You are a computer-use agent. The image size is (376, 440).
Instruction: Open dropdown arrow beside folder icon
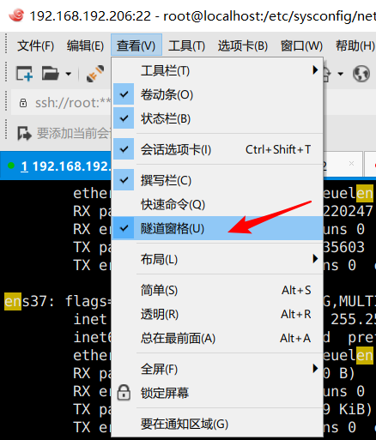(68, 74)
